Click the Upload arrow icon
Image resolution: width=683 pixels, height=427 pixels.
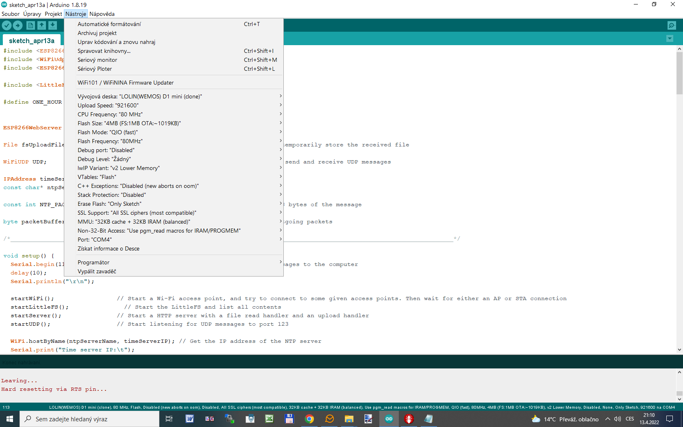(17, 25)
